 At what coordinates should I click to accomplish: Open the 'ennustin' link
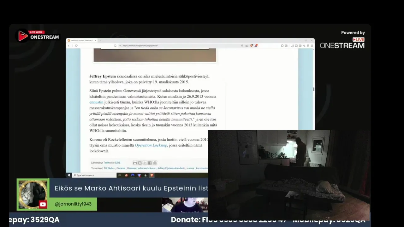click(x=96, y=102)
